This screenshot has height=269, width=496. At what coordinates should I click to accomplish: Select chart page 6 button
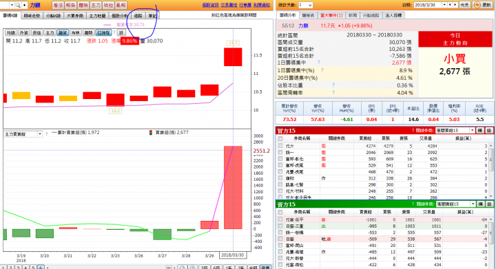(x=41, y=267)
